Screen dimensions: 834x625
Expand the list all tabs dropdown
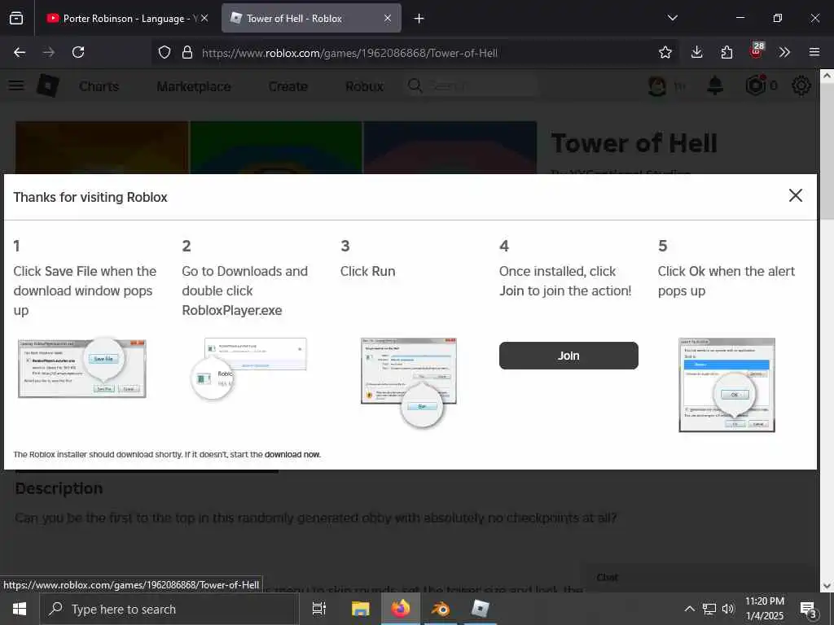672,18
